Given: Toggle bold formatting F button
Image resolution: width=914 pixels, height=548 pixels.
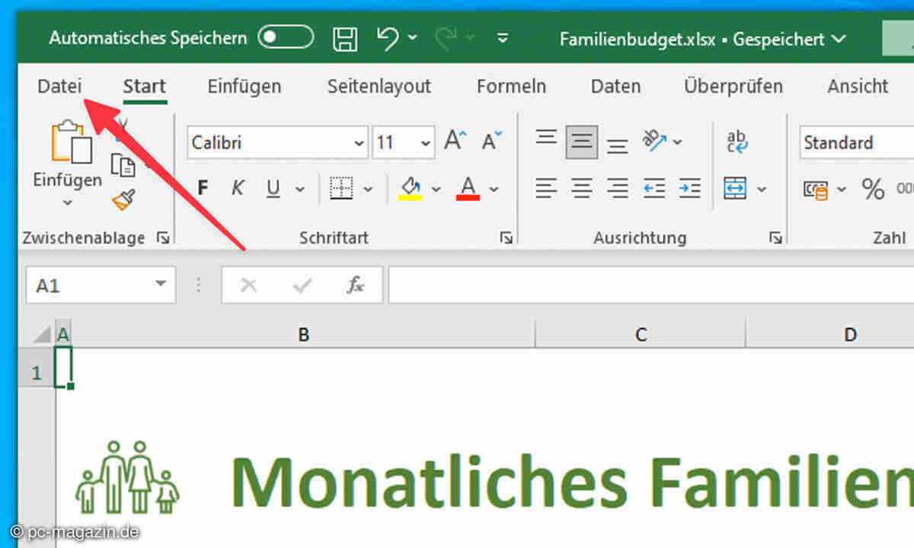Looking at the screenshot, I should tap(203, 188).
